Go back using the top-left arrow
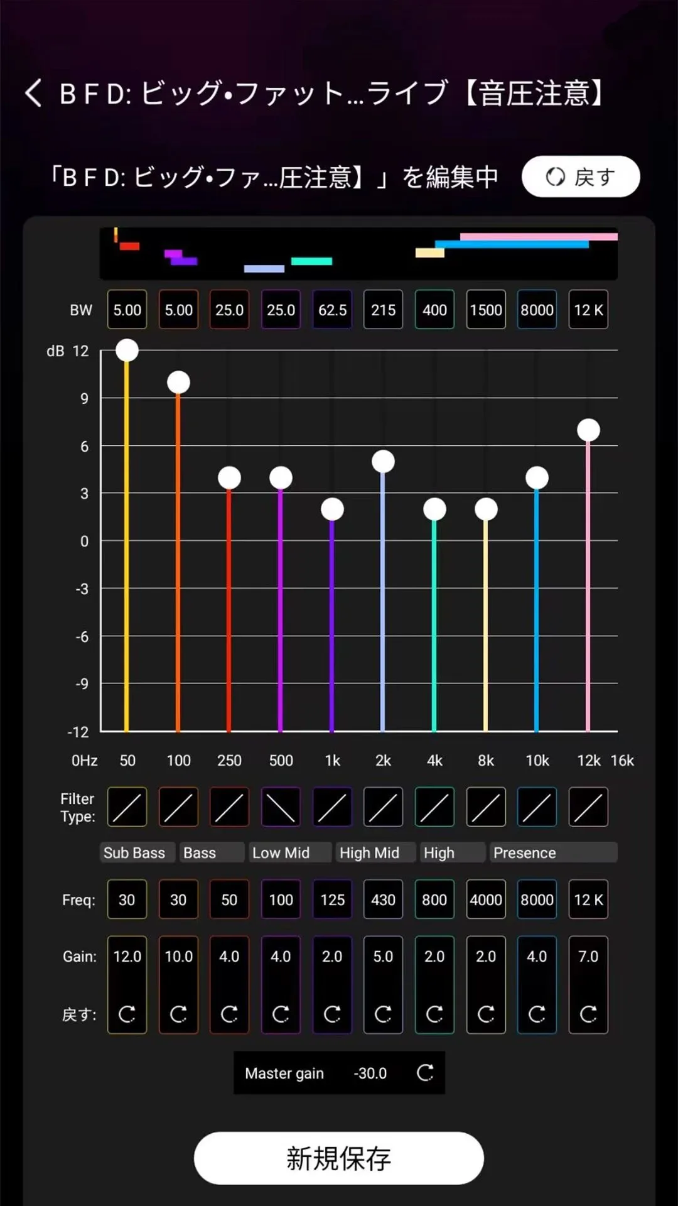The height and width of the screenshot is (1206, 678). pyautogui.click(x=34, y=93)
